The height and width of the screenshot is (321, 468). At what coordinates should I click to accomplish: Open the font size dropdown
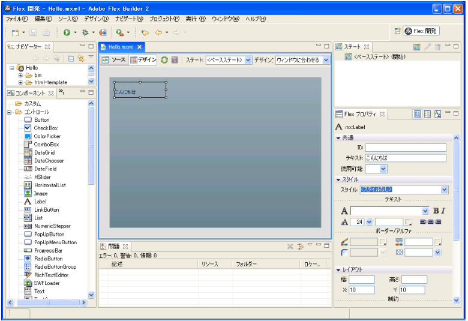pos(369,222)
